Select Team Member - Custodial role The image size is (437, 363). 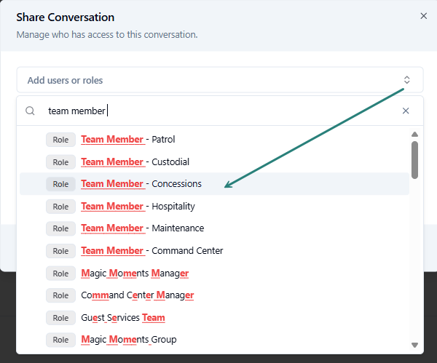[135, 162]
